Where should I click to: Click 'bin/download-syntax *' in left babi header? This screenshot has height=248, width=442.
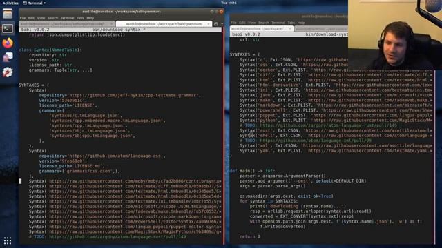pyautogui.click(x=118, y=30)
